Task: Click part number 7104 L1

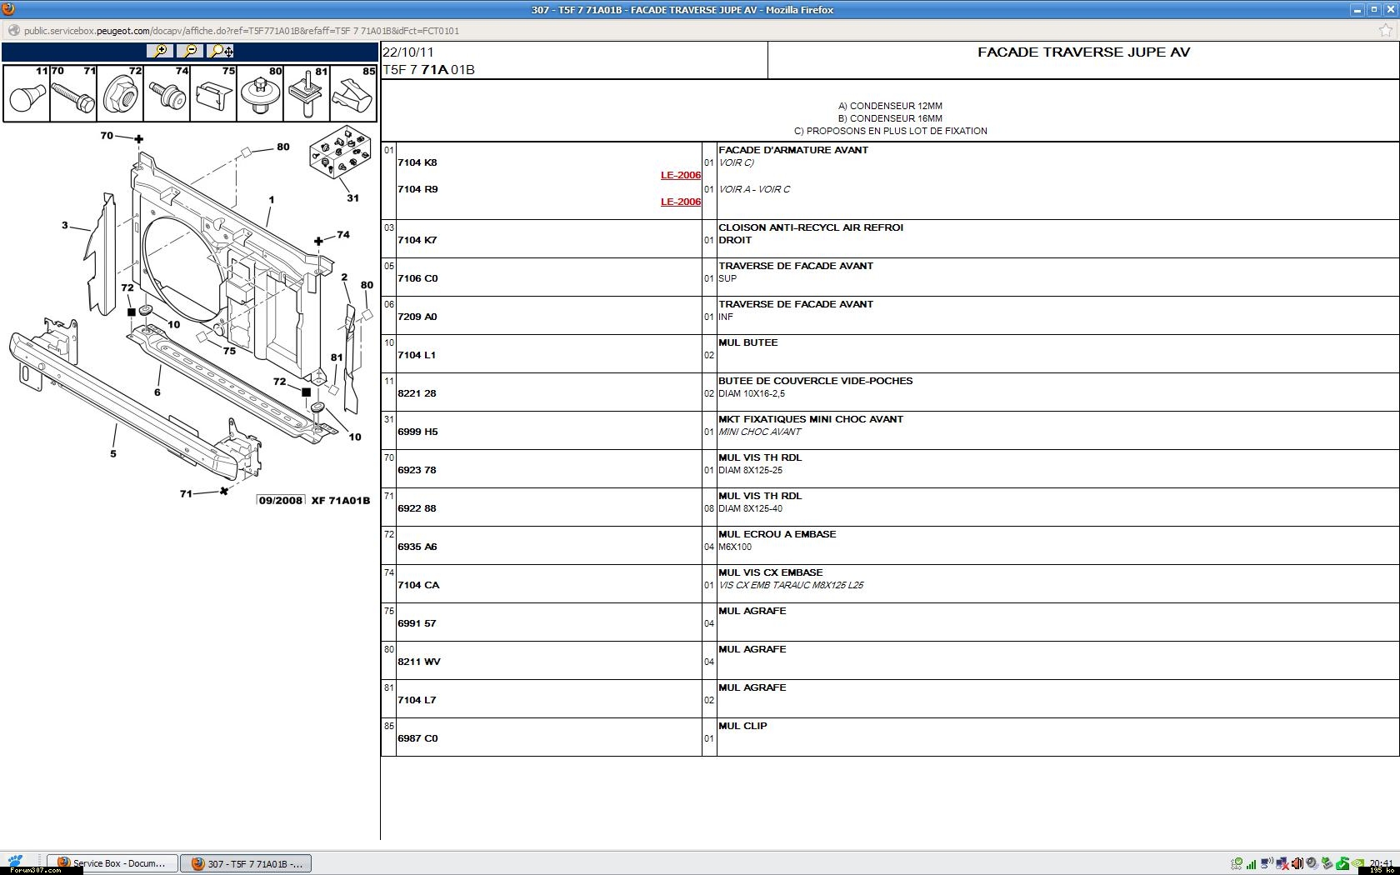Action: pos(417,355)
